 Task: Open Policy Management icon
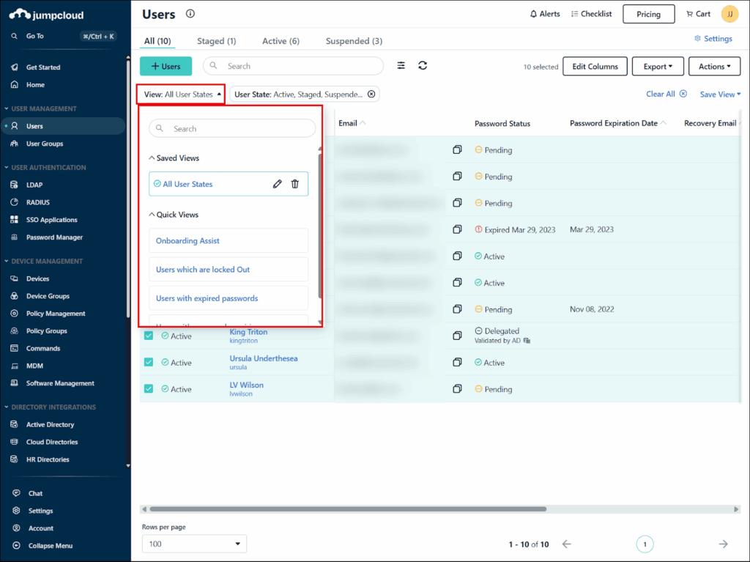point(15,314)
